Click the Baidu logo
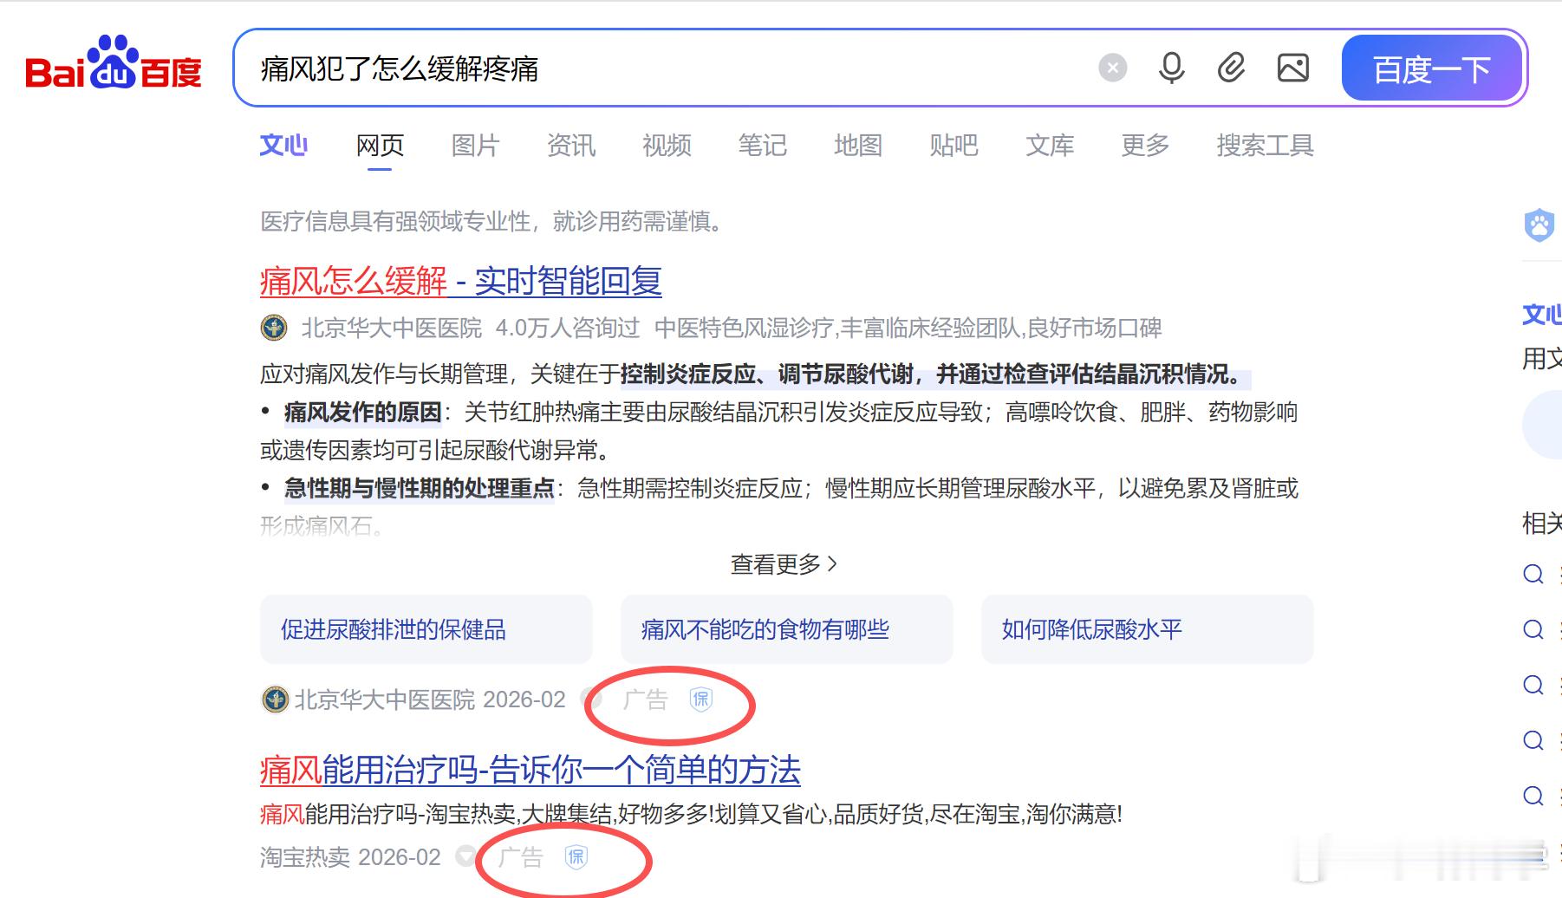The height and width of the screenshot is (898, 1562). [x=114, y=63]
